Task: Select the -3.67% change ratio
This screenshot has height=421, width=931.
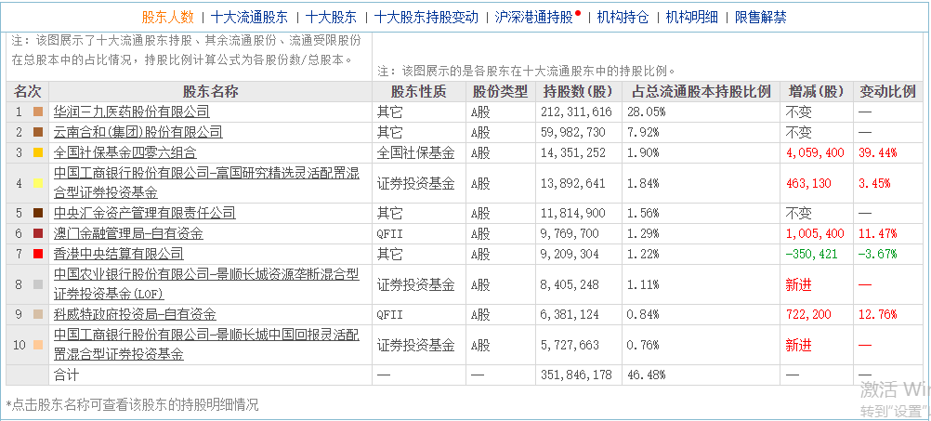Action: click(x=877, y=254)
